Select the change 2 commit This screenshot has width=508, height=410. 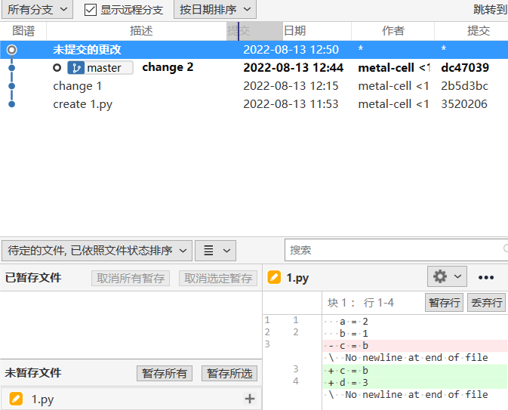[x=254, y=68]
